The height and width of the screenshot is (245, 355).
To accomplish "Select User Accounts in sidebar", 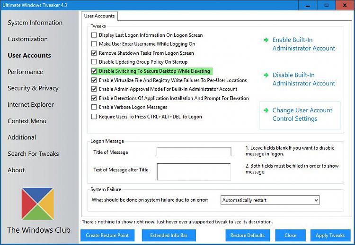I will tap(29, 55).
